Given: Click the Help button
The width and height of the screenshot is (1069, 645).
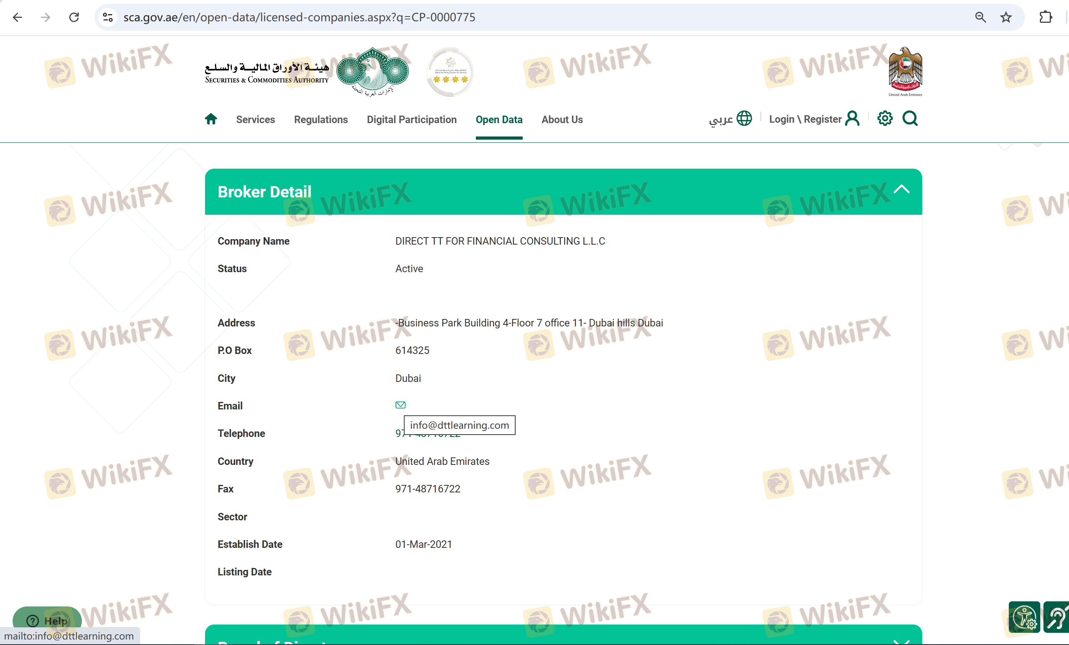Looking at the screenshot, I should click(47, 620).
